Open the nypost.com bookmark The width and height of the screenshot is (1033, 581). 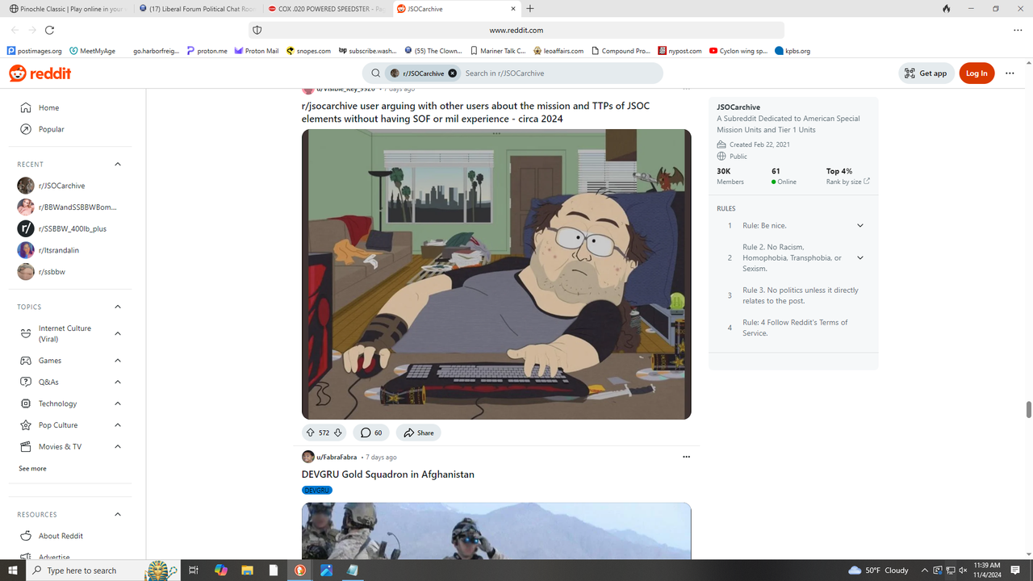[x=680, y=51]
